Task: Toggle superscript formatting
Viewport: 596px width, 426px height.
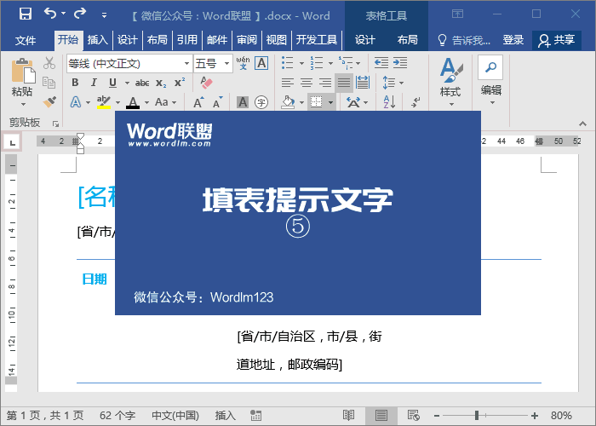Action: [x=180, y=83]
